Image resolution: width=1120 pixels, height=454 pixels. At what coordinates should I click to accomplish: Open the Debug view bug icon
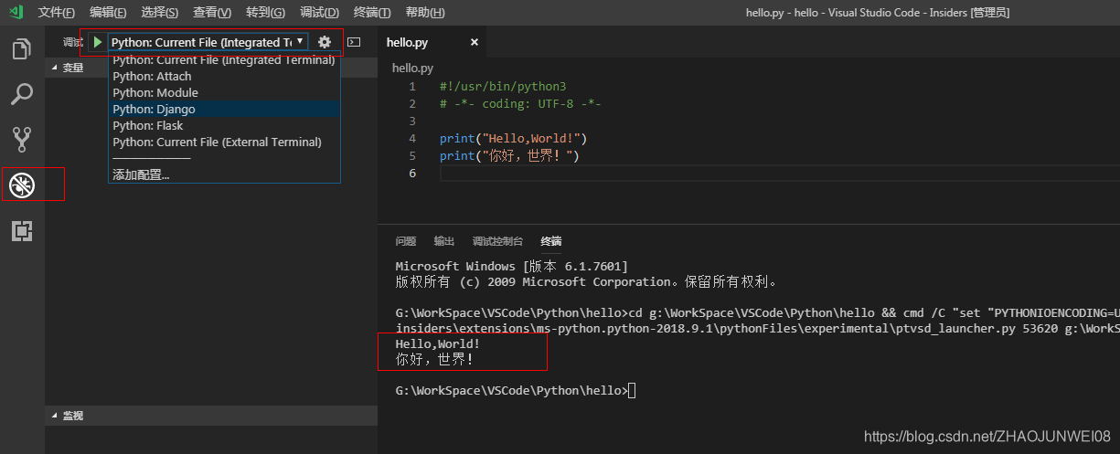[x=20, y=185]
